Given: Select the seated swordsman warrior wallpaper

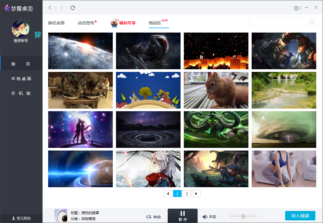Looking at the screenshot, I should [x=216, y=169].
